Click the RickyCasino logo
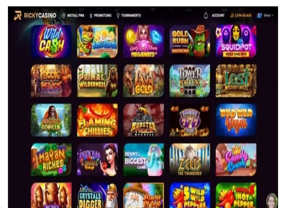The height and width of the screenshot is (208, 286). tap(35, 15)
